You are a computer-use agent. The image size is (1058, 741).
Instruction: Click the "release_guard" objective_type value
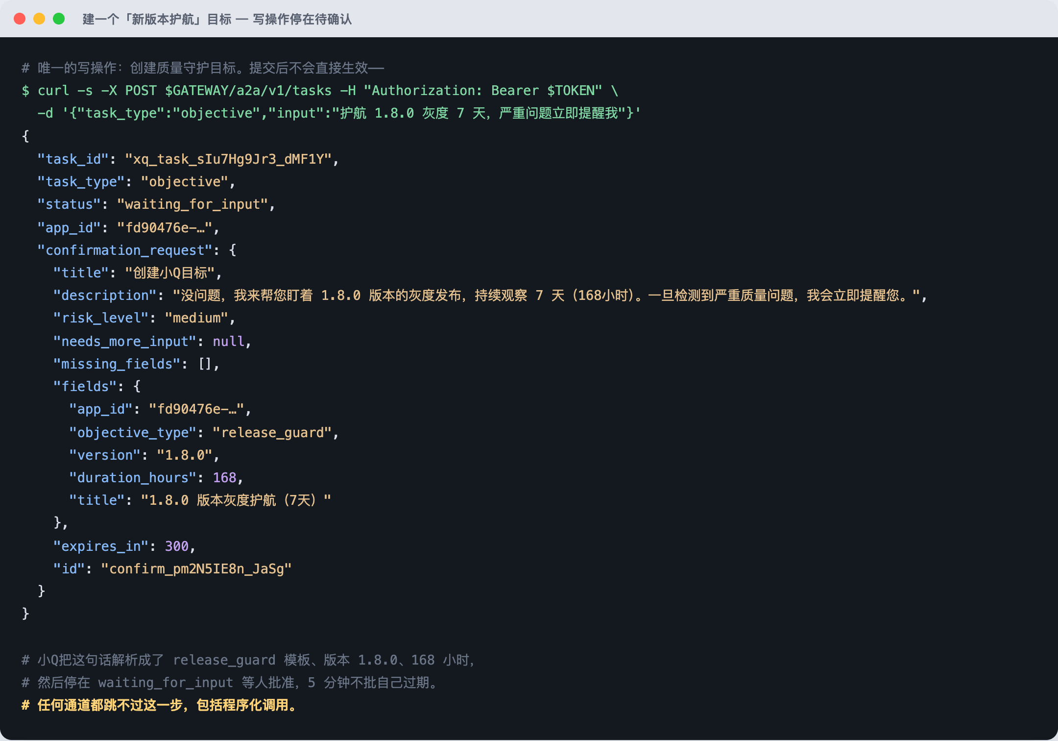point(272,433)
